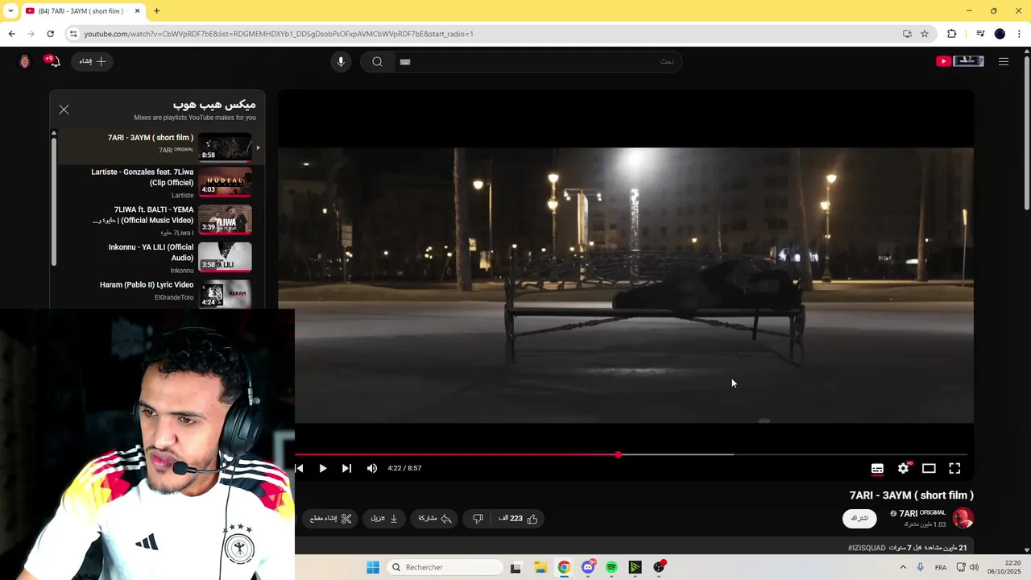
Task: Open video player settings gear
Action: click(904, 468)
